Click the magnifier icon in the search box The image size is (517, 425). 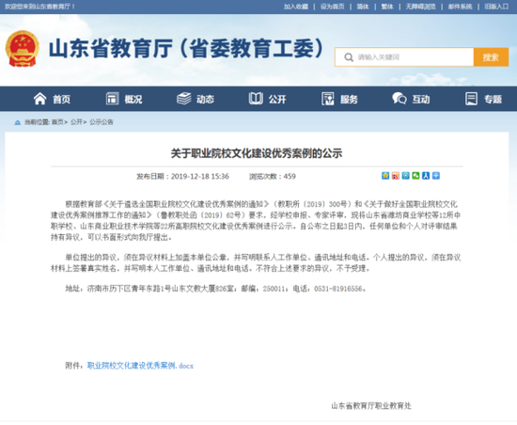pos(349,57)
